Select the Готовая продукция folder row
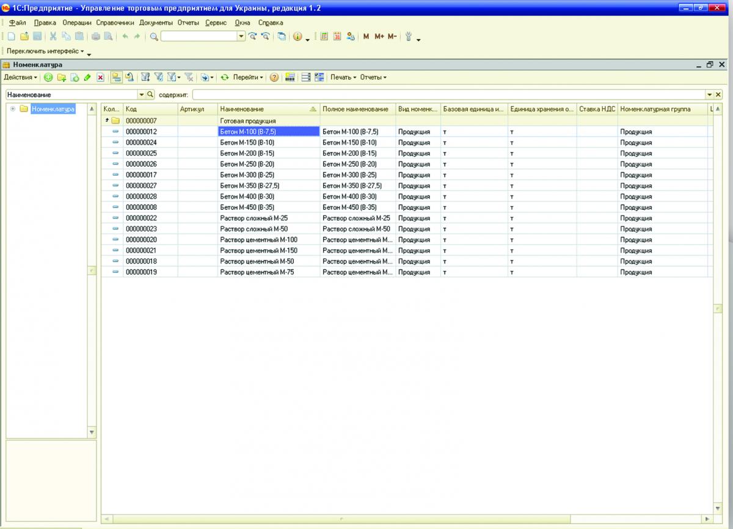Screen dimensions: 733x529 point(406,121)
